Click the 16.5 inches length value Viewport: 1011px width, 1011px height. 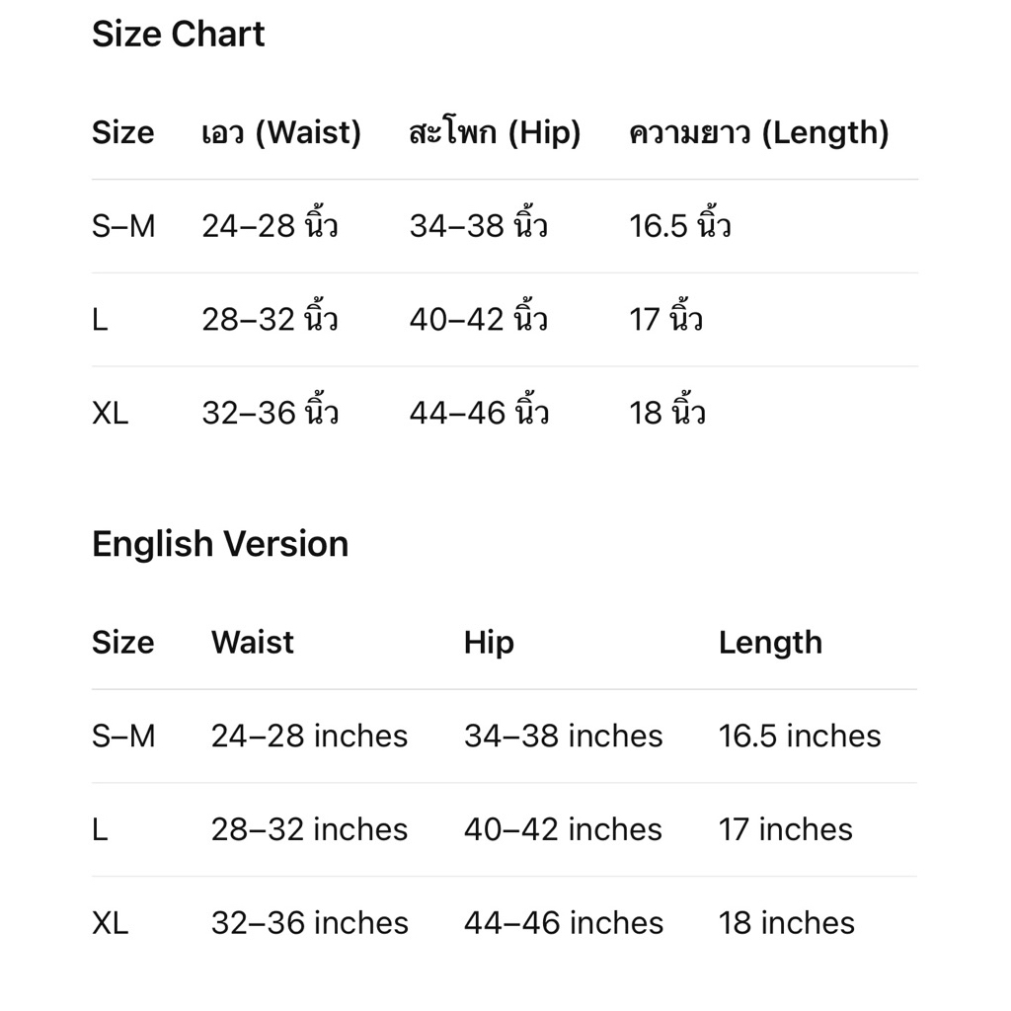[x=800, y=737]
